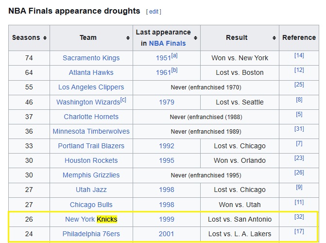This screenshot has width=326, height=243.
Task: Open the Philadelphia 76ers link
Action: click(x=91, y=234)
